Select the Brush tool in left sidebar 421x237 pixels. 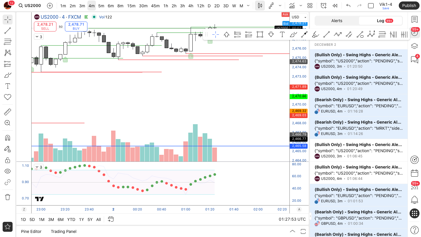pos(8,75)
